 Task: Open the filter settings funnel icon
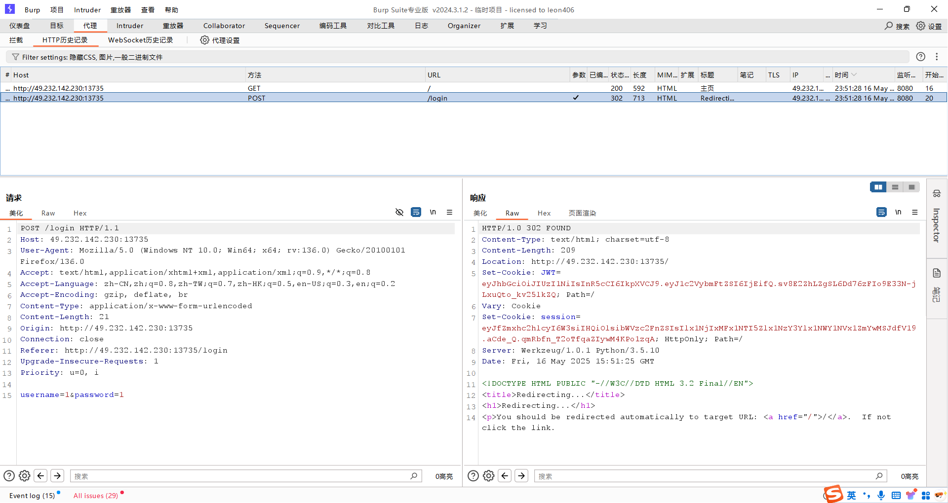point(15,57)
